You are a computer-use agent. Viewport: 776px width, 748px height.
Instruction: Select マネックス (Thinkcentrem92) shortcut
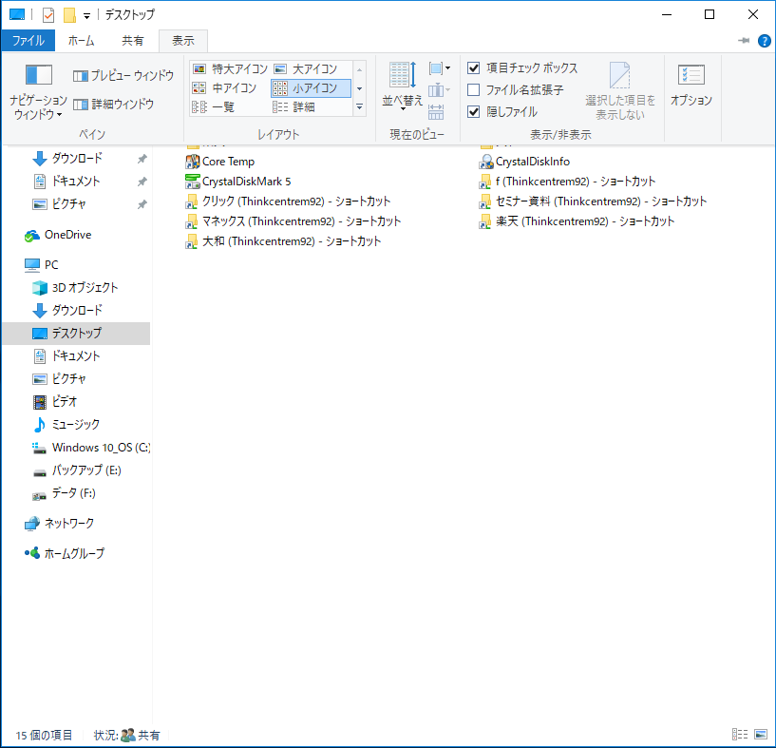point(293,221)
